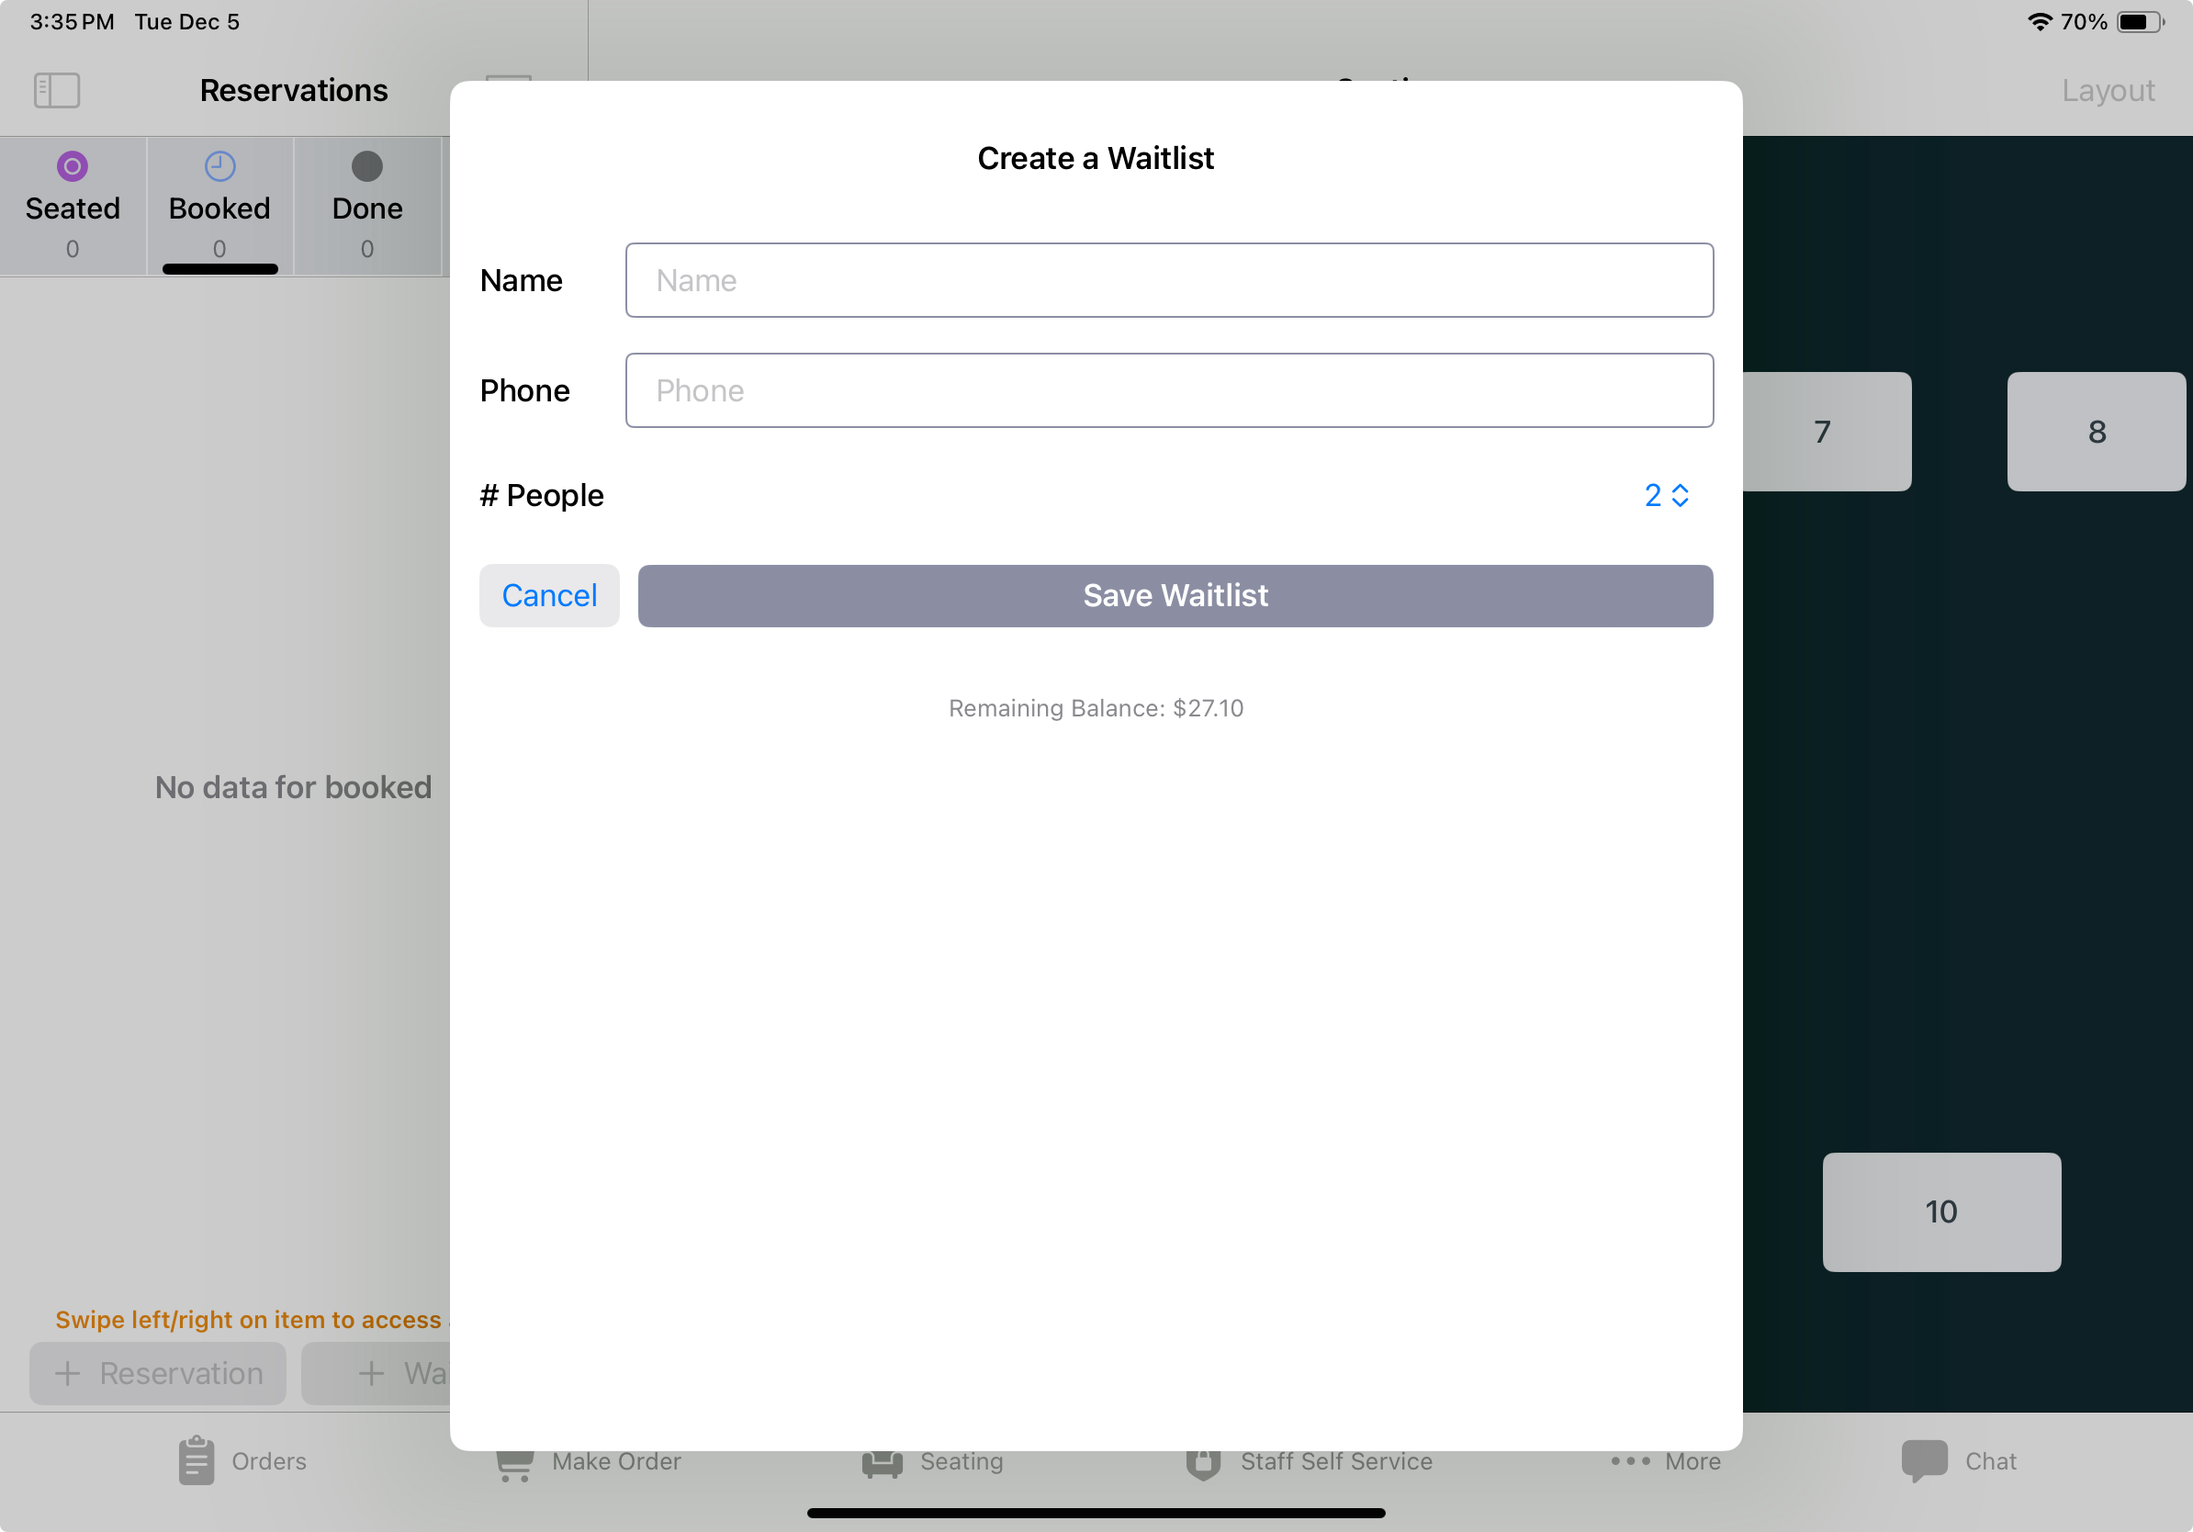Select the Orders clipboard icon
2193x1532 pixels.
(196, 1460)
